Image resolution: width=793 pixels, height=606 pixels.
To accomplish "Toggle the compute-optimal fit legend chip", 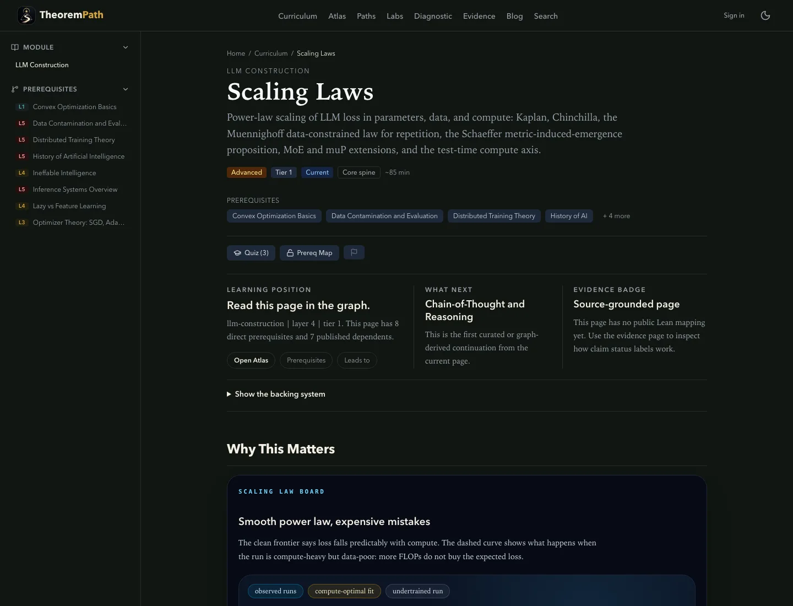I will pos(344,591).
